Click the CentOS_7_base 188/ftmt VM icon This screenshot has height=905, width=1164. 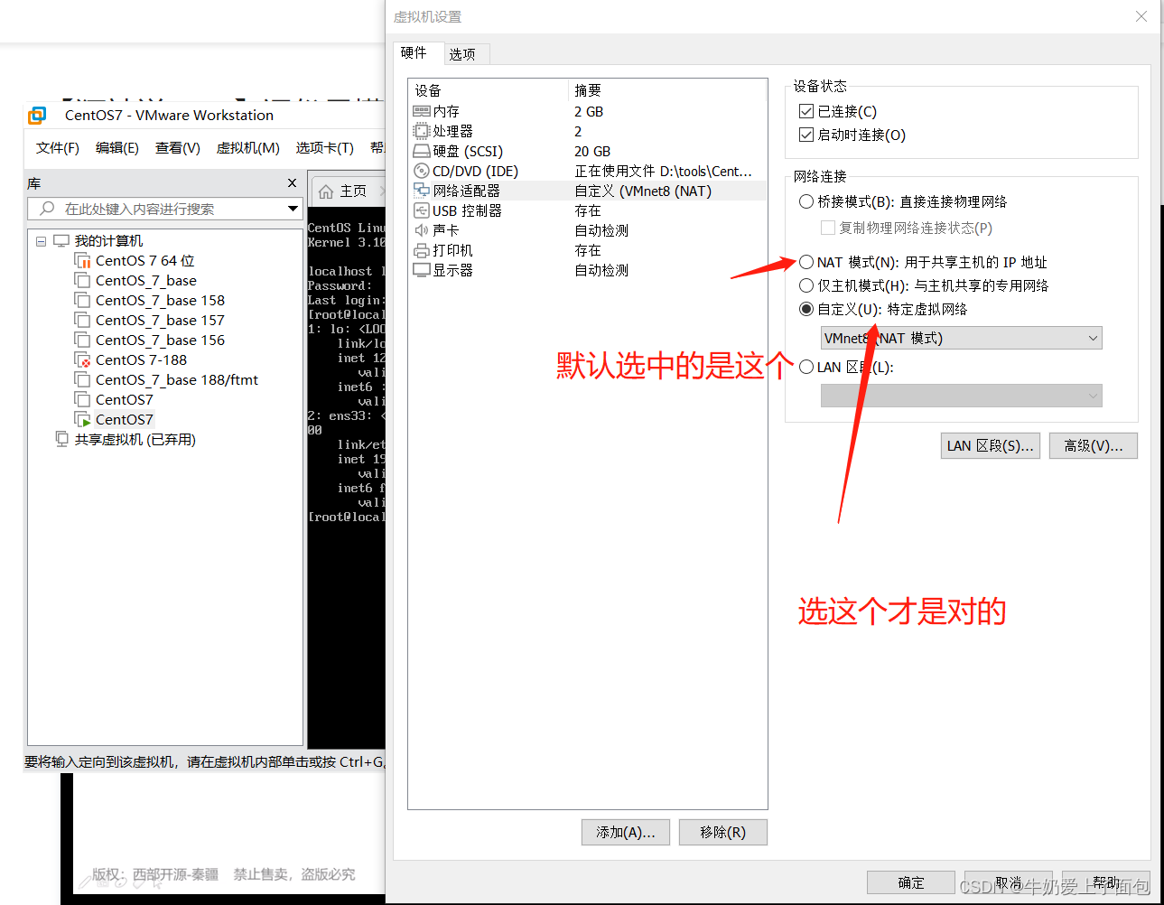tap(82, 379)
